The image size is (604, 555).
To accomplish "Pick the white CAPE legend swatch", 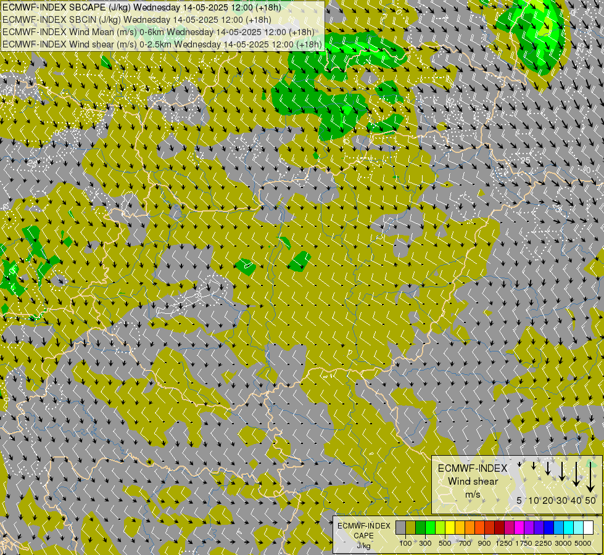I will click(588, 528).
